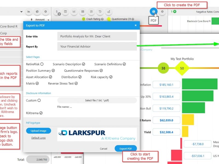Open the pie chart view icon

(37, 12)
